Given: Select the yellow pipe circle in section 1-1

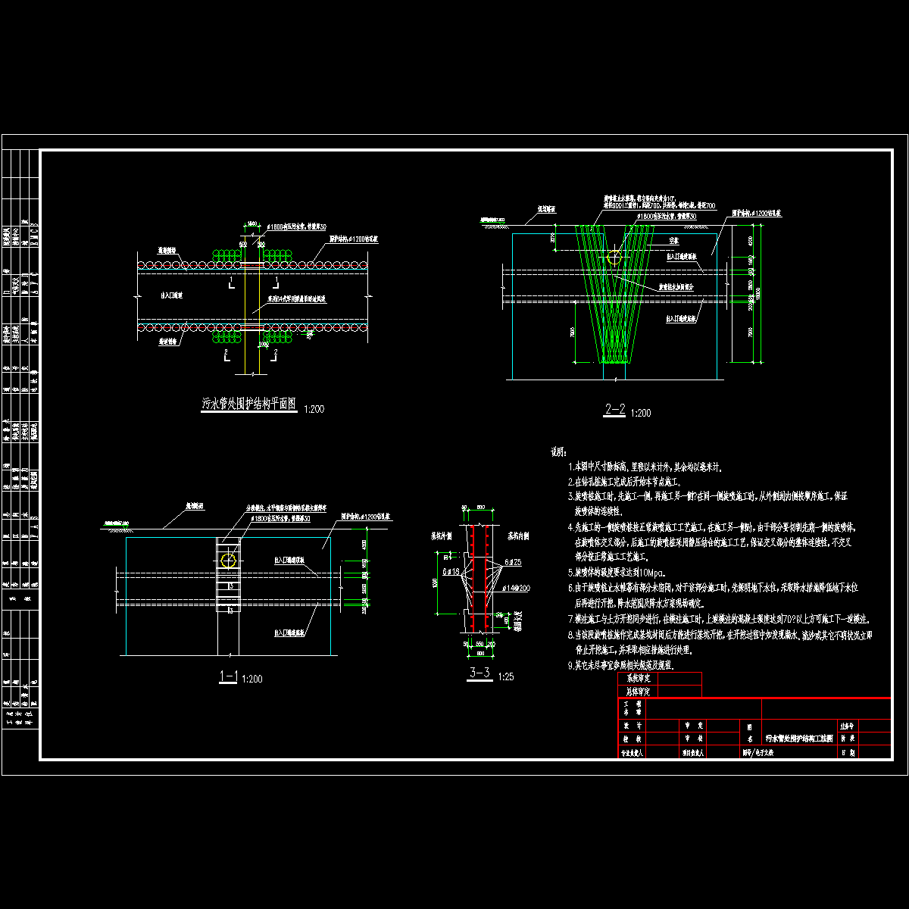Looking at the screenshot, I should 228,561.
